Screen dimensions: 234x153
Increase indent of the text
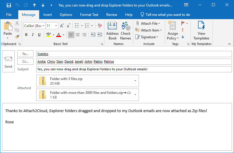[x=99, y=35]
